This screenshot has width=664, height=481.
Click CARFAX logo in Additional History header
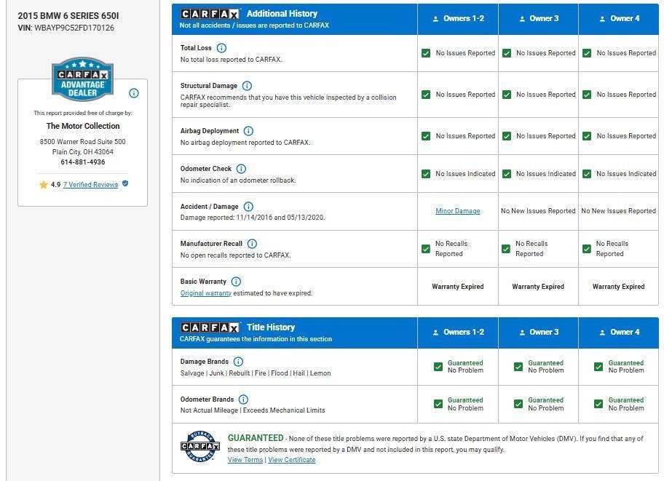(x=210, y=14)
